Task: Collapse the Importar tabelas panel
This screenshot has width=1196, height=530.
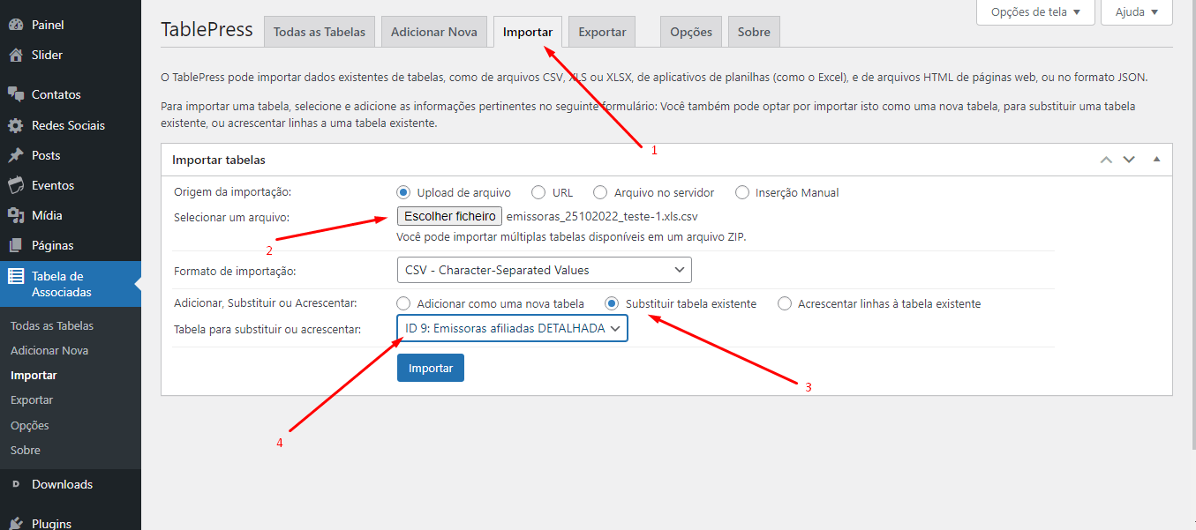Action: pos(1156,160)
